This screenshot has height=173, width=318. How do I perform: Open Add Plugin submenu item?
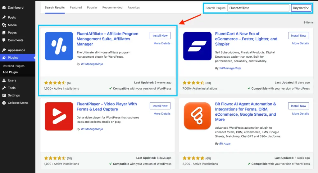[10, 72]
